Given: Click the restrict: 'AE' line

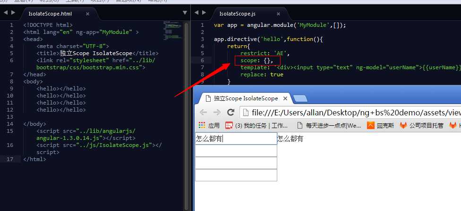Looking at the screenshot, I should (x=265, y=53).
